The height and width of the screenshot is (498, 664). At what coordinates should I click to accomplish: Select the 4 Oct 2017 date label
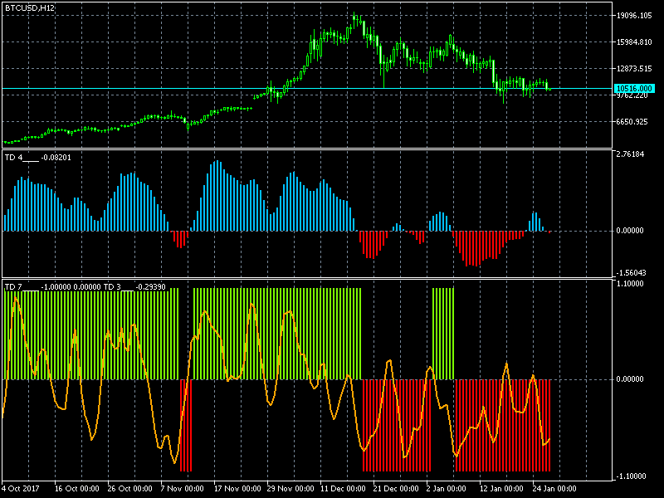[x=22, y=489]
